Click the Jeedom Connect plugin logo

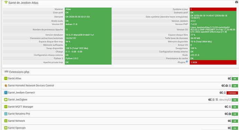click(6, 92)
